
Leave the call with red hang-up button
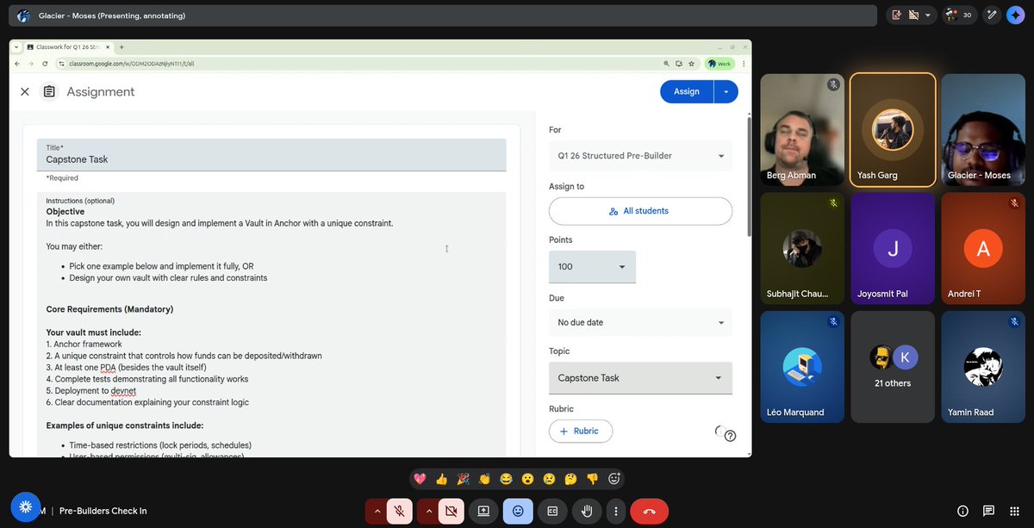click(650, 511)
